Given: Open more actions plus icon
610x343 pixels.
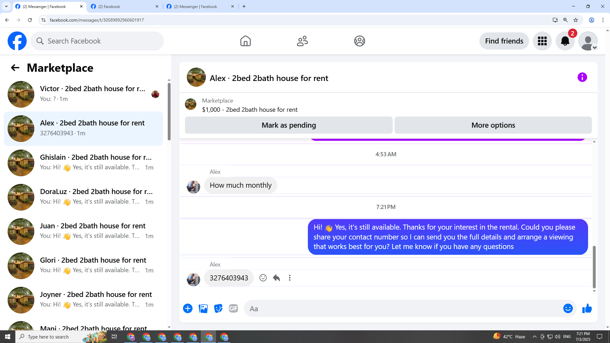Looking at the screenshot, I should pos(188,308).
